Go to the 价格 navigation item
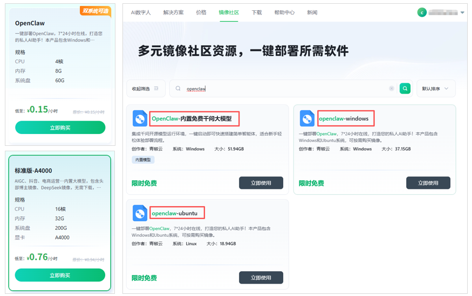 tap(201, 12)
